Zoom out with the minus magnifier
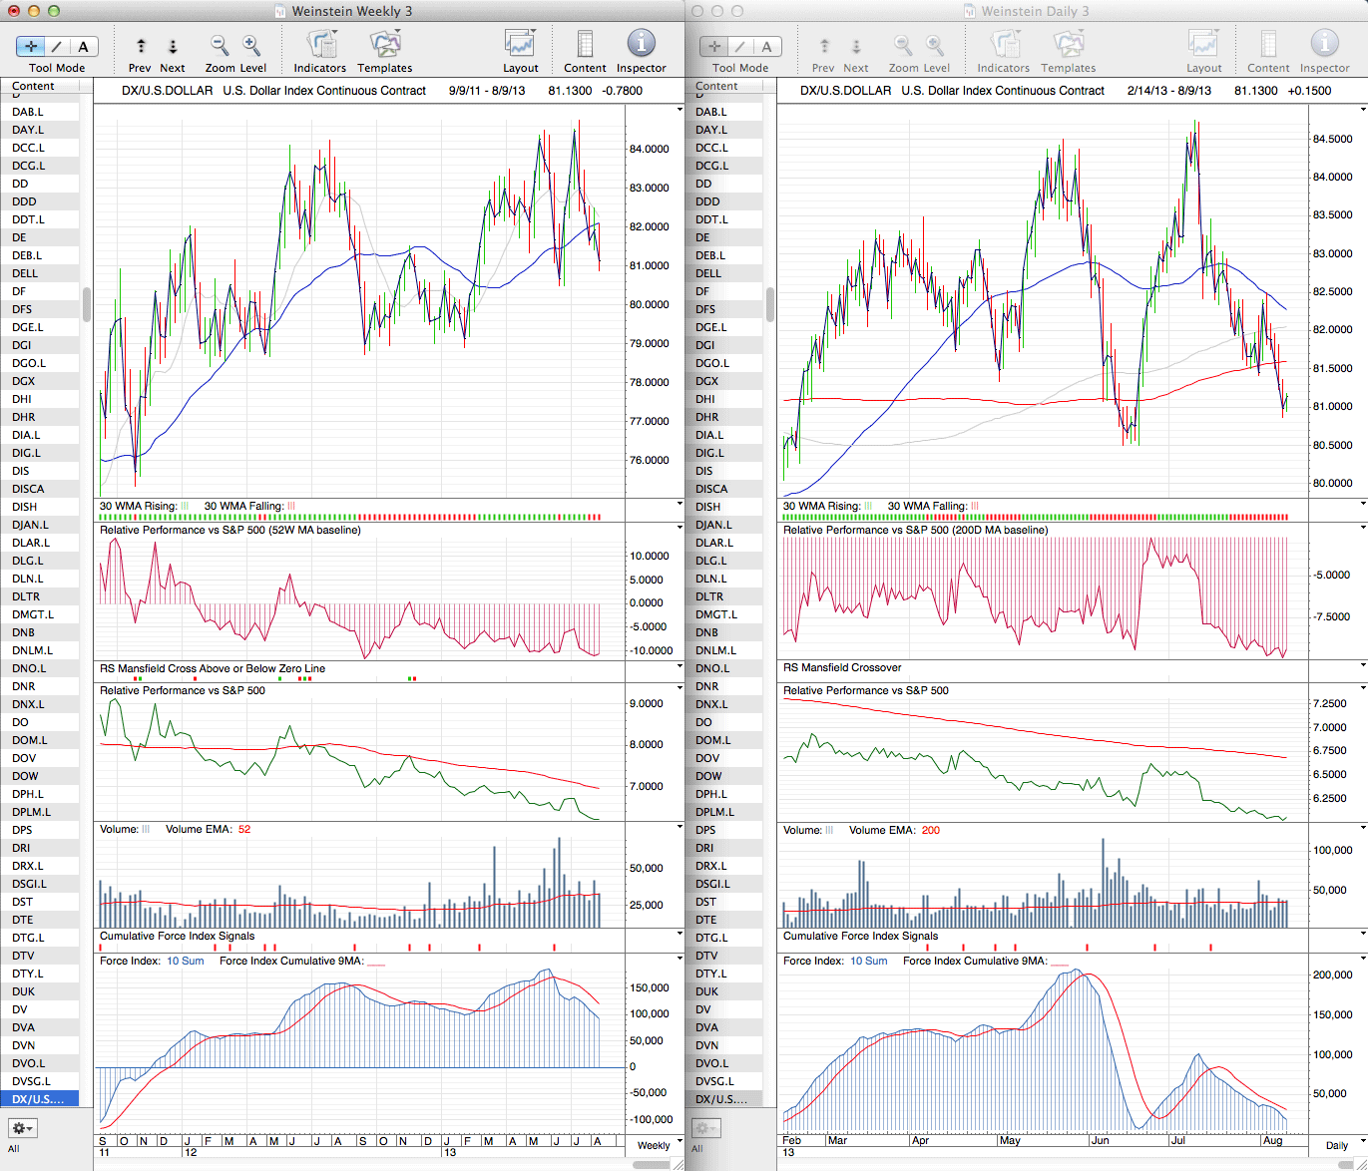 pyautogui.click(x=220, y=46)
